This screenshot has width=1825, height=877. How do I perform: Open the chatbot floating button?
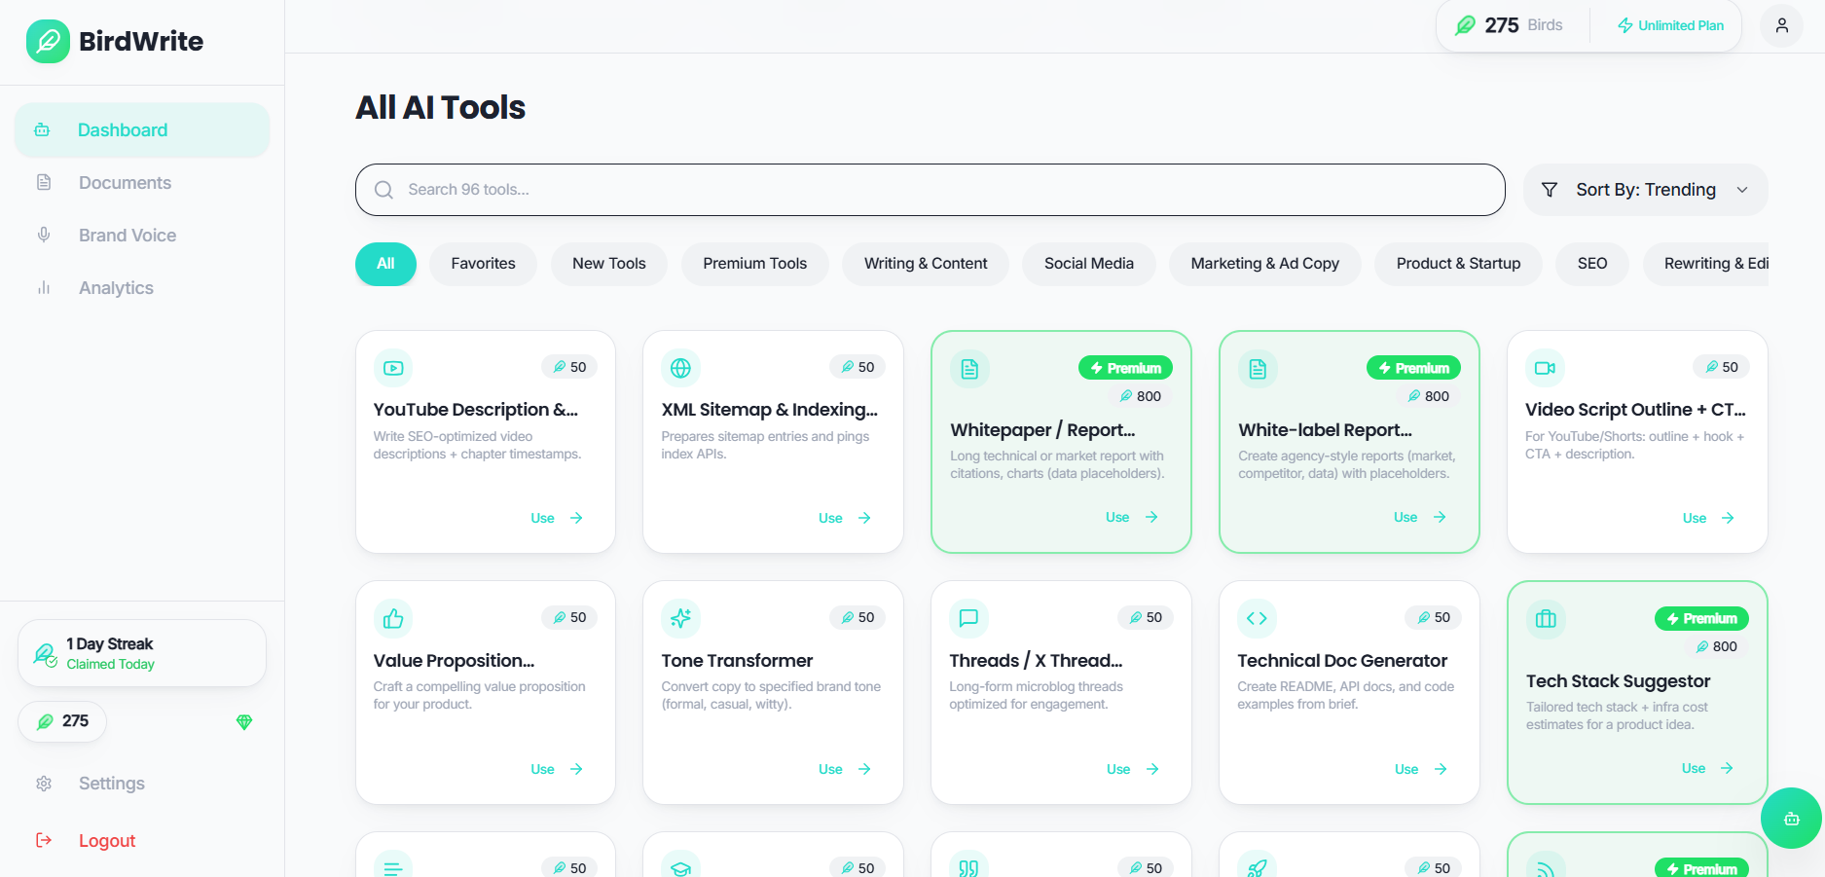click(x=1791, y=818)
